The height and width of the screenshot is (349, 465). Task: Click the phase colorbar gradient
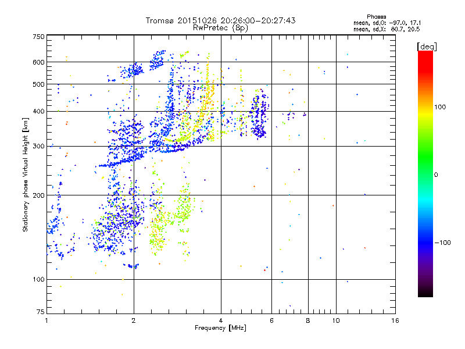click(425, 173)
